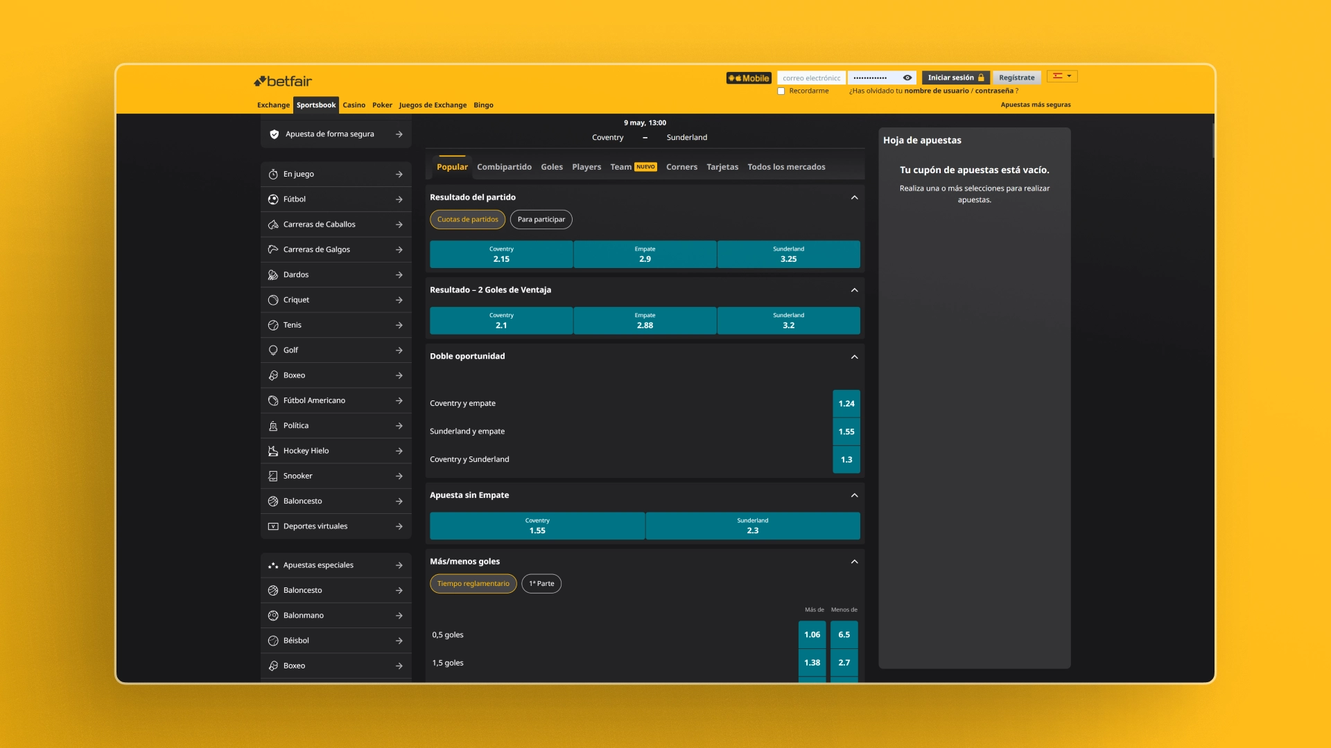This screenshot has width=1331, height=748.
Task: Click the Política icon
Action: click(x=273, y=426)
